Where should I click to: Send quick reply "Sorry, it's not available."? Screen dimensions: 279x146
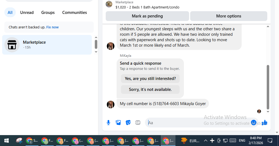pyautogui.click(x=150, y=90)
